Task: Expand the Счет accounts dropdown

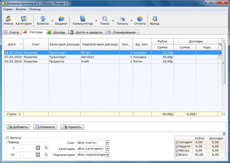Action: point(107,143)
